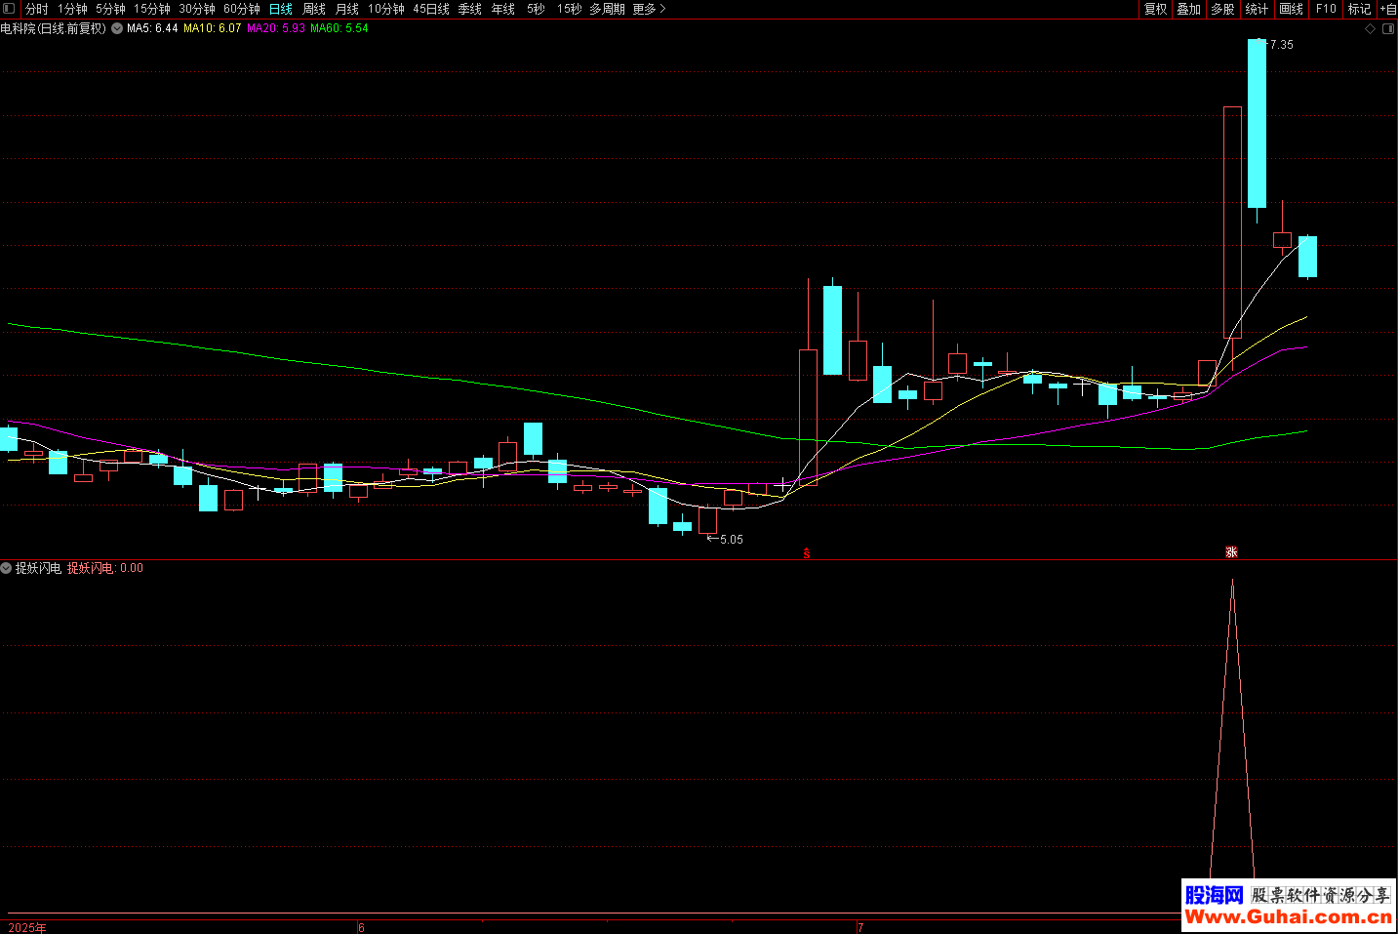1398x934 pixels.
Task: Click the red spike peak in indicator panel
Action: 1232,583
